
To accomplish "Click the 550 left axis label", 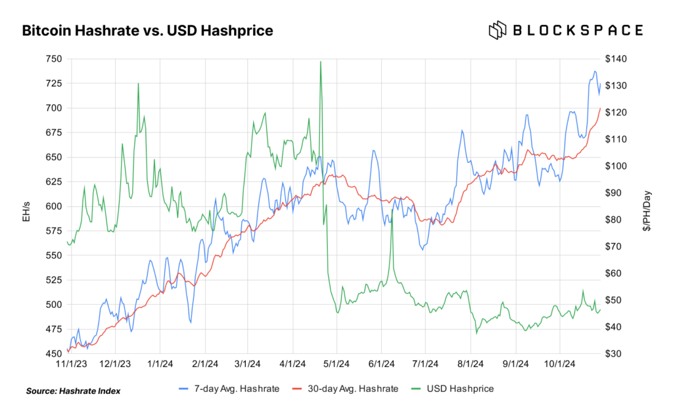I will pyautogui.click(x=54, y=255).
